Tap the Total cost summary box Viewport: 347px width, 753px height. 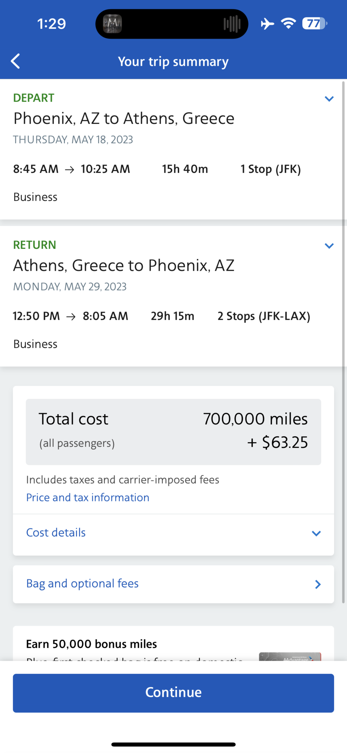click(173, 432)
